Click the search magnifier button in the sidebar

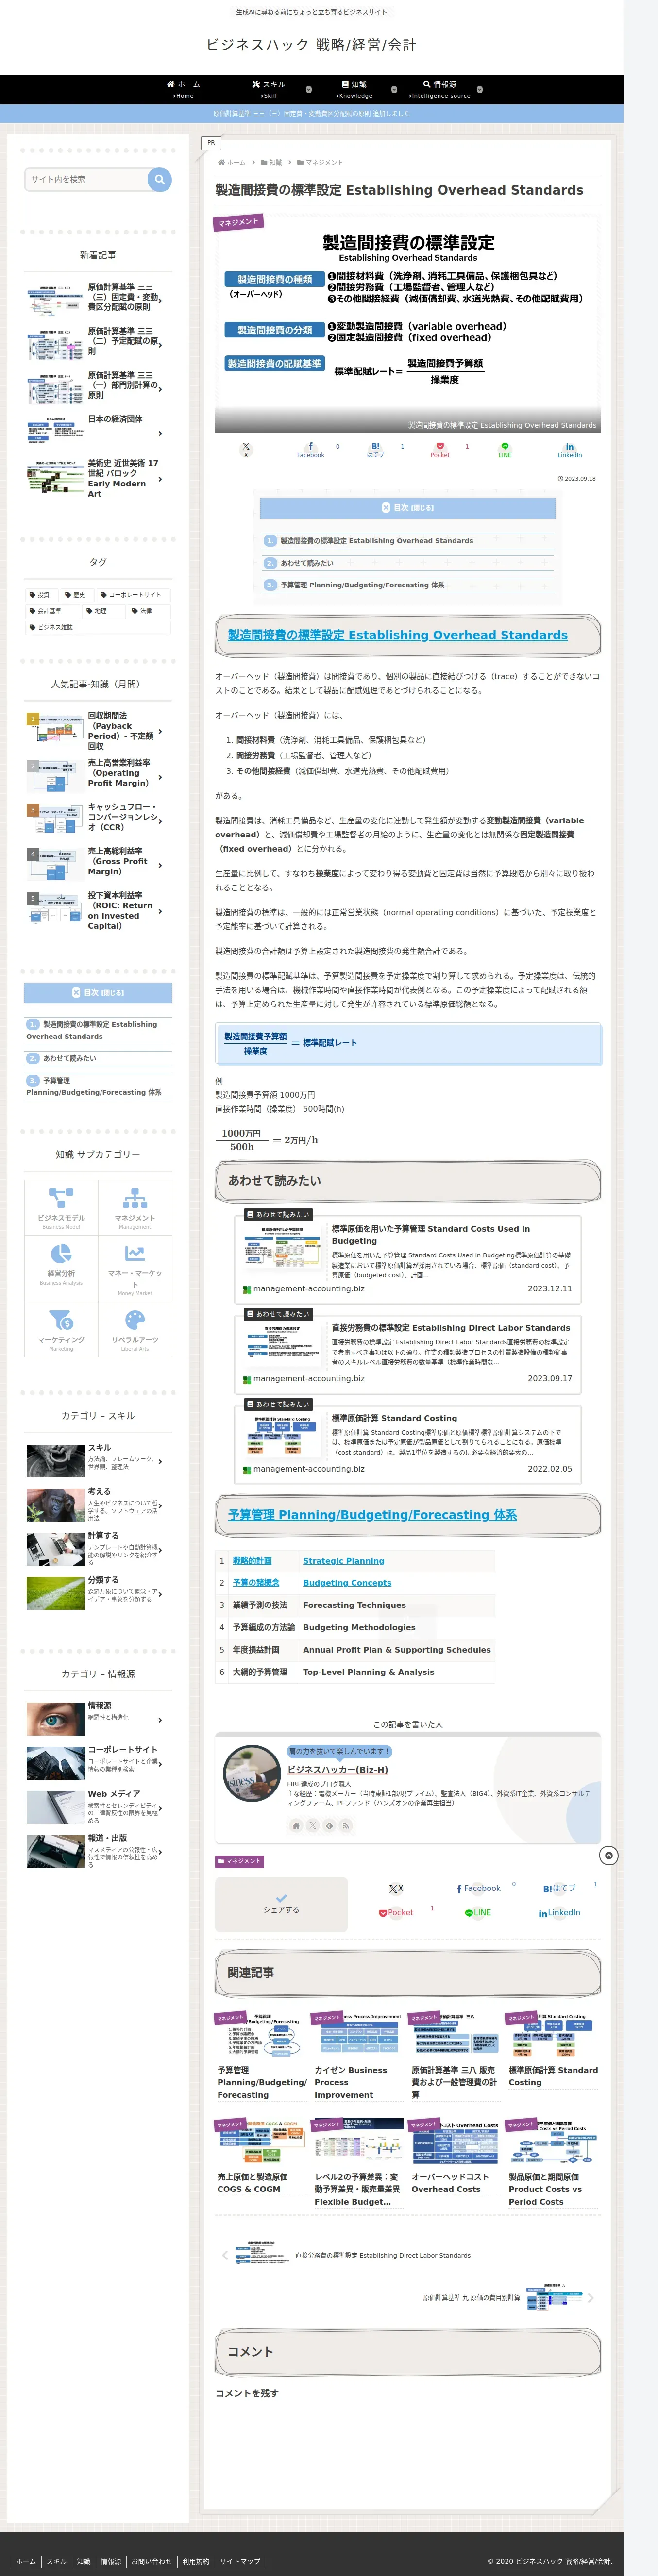[x=159, y=179]
